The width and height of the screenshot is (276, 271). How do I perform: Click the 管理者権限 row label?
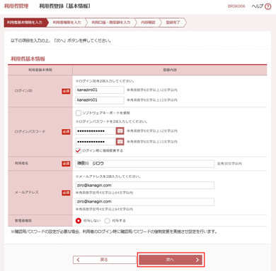tap(23, 221)
